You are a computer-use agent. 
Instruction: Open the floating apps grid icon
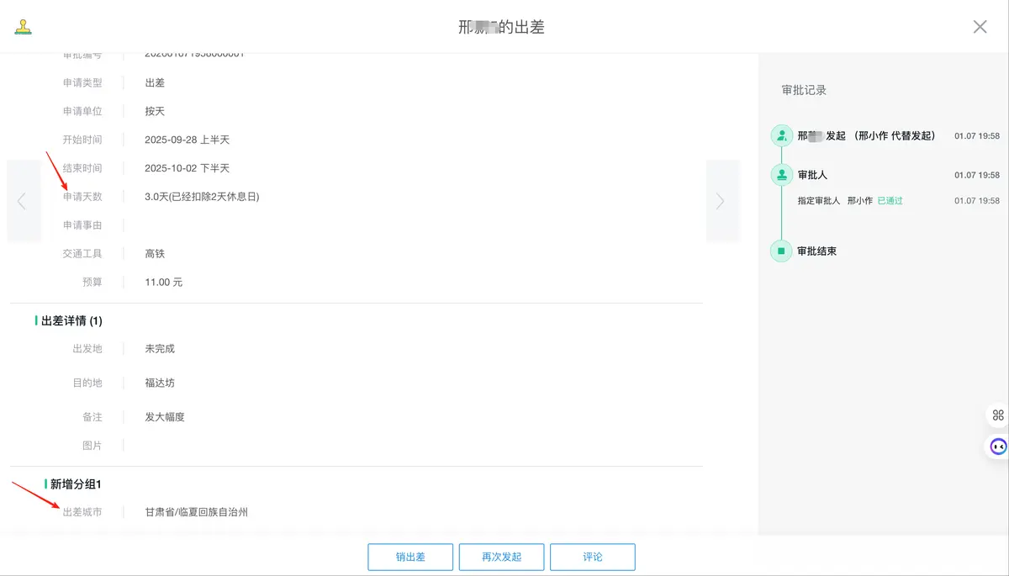pyautogui.click(x=998, y=415)
